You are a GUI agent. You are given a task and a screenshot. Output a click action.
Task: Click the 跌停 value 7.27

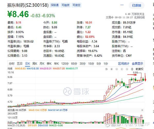[88, 27]
